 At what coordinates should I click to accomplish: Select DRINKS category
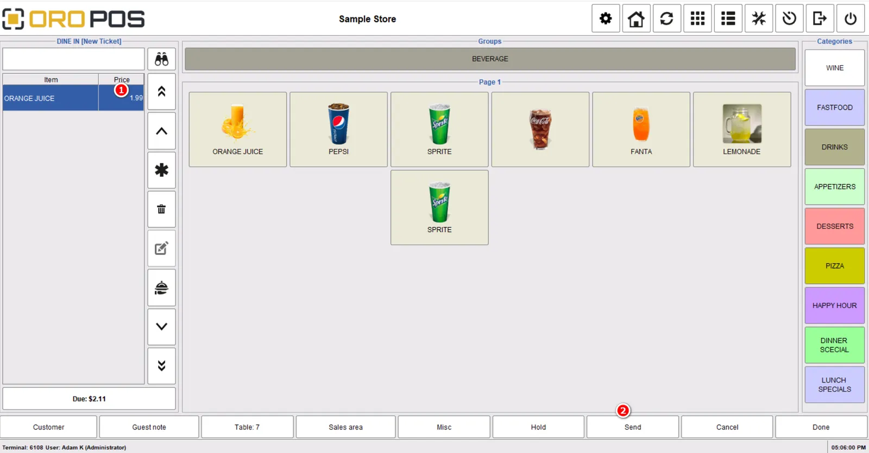835,147
